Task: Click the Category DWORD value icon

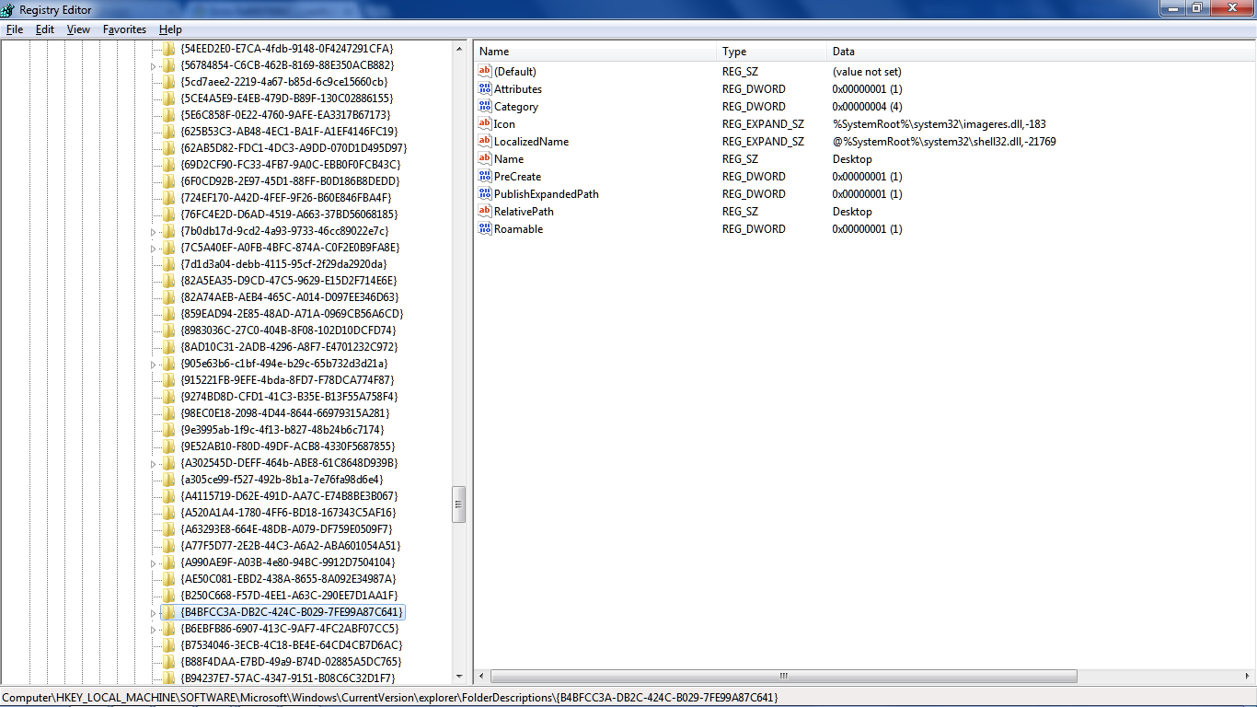Action: pyautogui.click(x=485, y=106)
